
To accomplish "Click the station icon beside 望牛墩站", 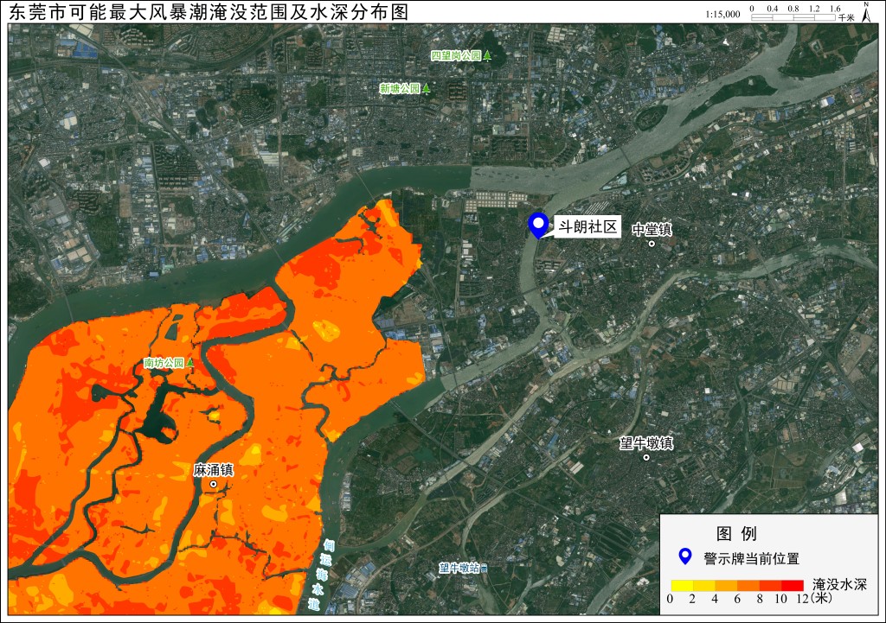I will pos(484,569).
